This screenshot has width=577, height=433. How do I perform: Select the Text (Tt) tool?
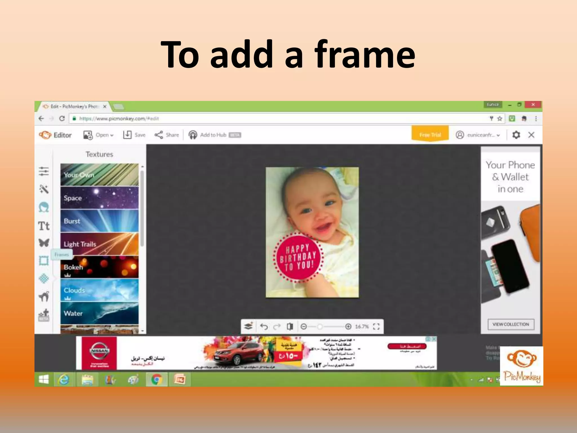pyautogui.click(x=44, y=226)
